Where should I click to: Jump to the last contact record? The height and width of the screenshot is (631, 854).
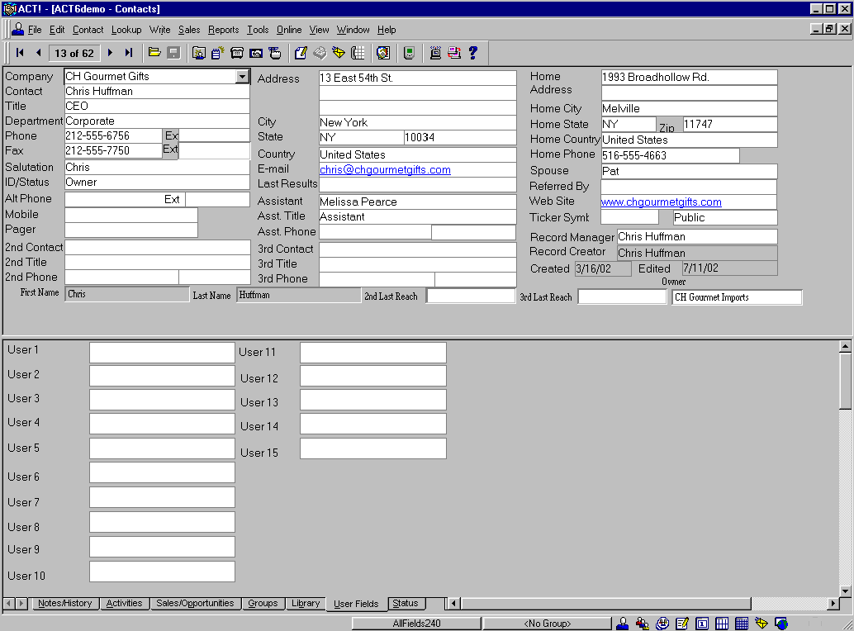tap(129, 53)
